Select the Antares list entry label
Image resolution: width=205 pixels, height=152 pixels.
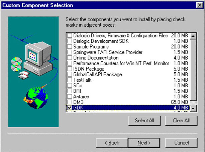(x=81, y=97)
